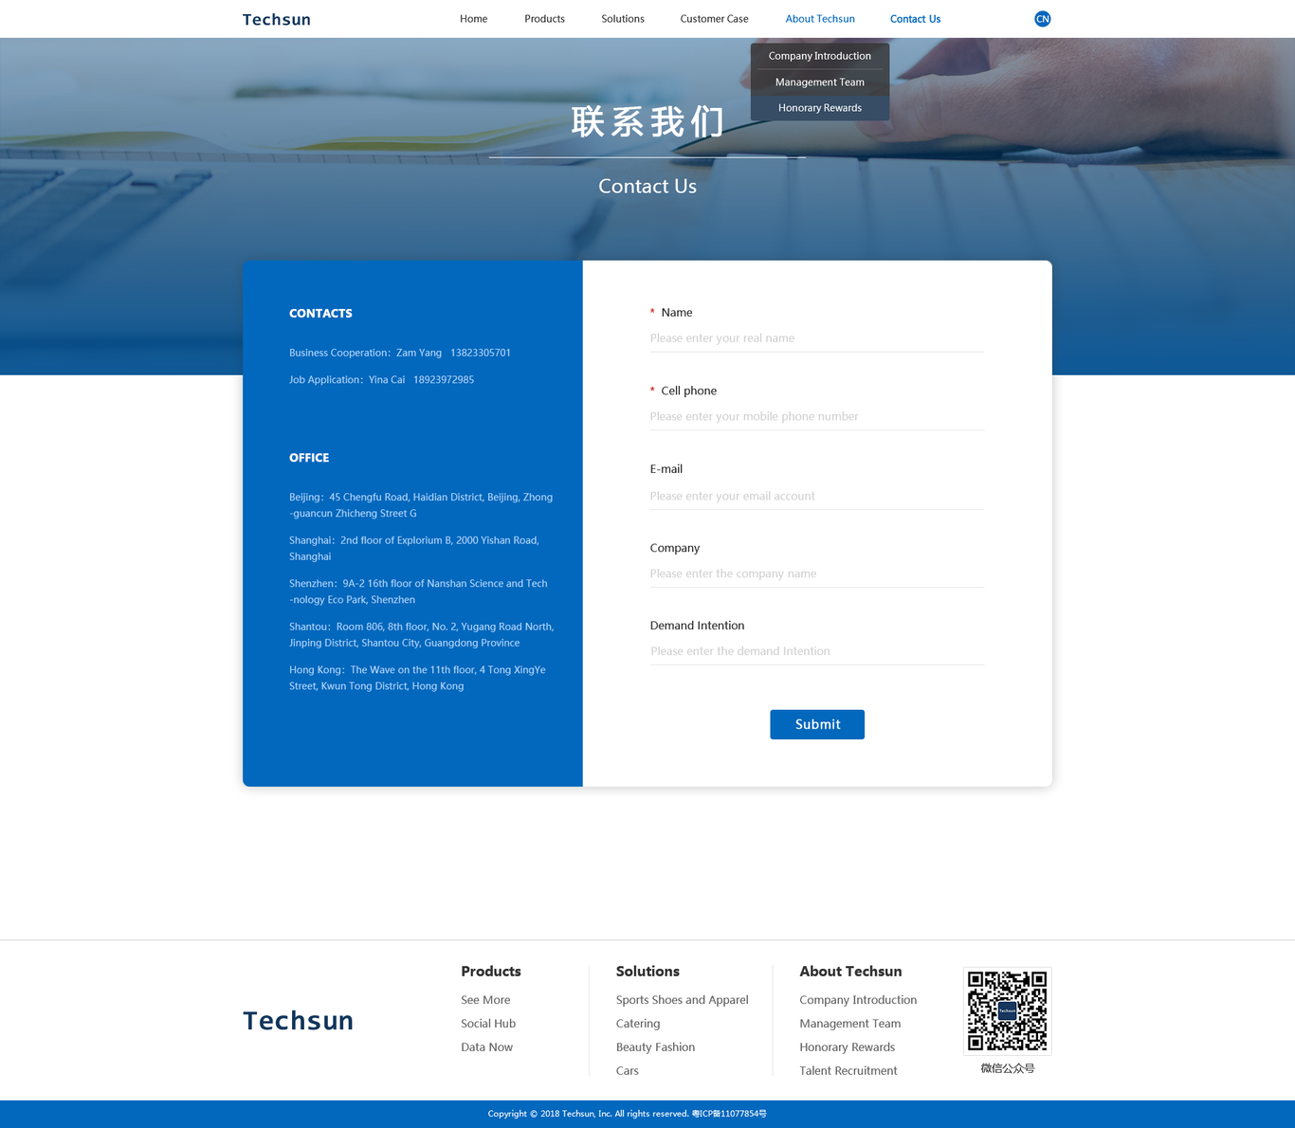The width and height of the screenshot is (1295, 1128).
Task: Click the Shanghai office address
Action: [414, 549]
